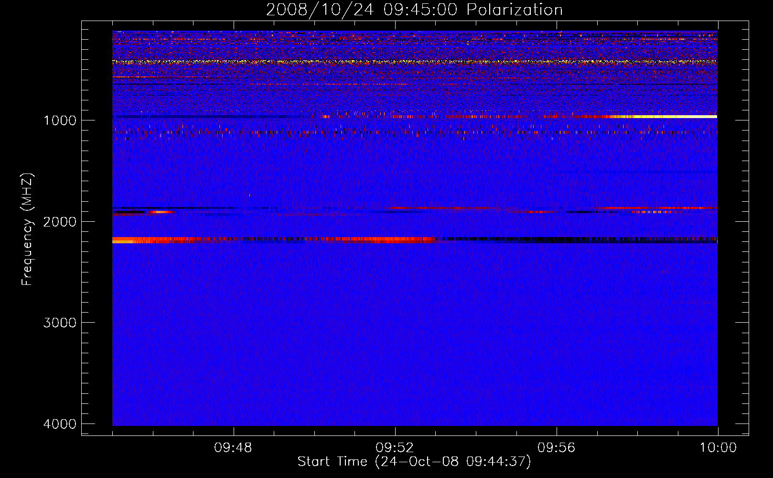Select the '1000' frequency axis label
This screenshot has width=773, height=478.
click(60, 120)
